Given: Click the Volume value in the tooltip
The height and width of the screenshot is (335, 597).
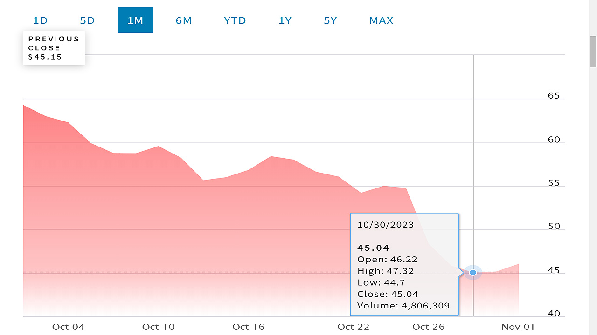Looking at the screenshot, I should pyautogui.click(x=403, y=306).
